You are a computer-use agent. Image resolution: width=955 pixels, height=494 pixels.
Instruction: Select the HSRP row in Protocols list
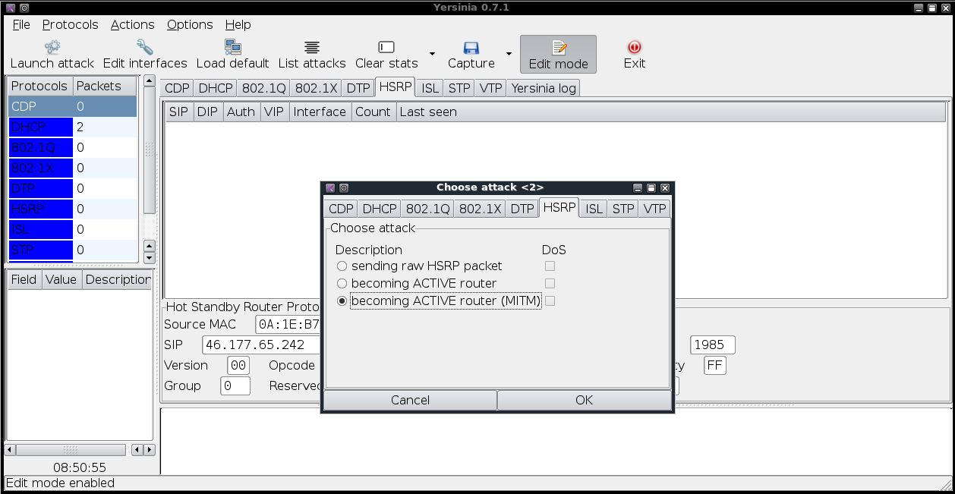pyautogui.click(x=73, y=209)
